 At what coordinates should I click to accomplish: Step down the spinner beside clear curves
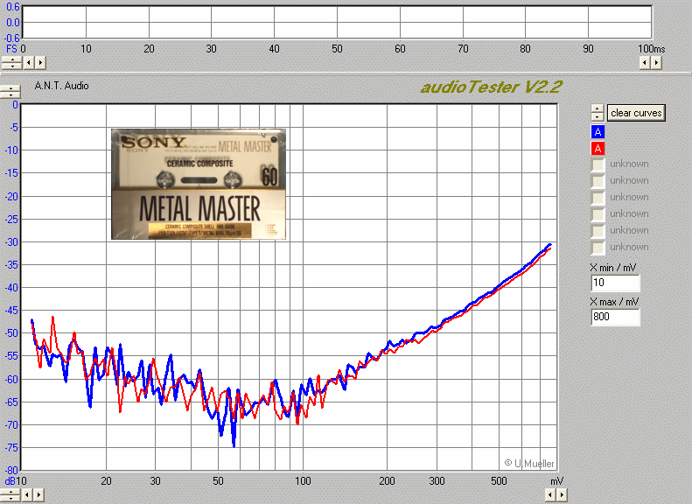pos(597,116)
